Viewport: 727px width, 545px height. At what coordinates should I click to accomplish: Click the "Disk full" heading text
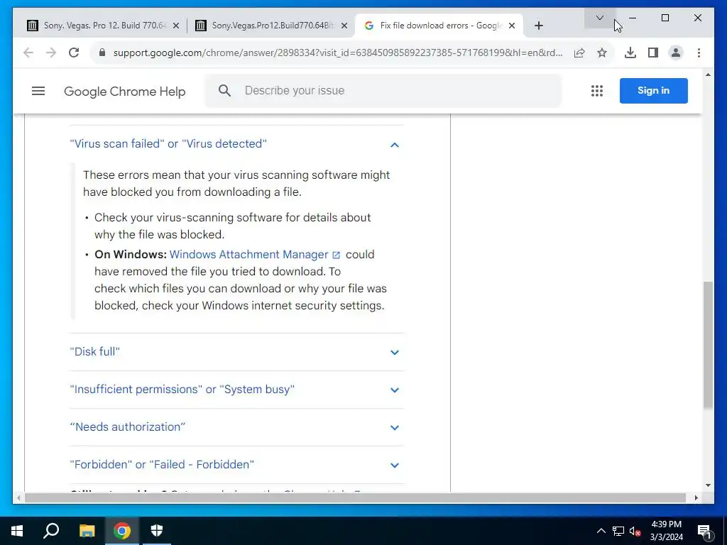(94, 351)
